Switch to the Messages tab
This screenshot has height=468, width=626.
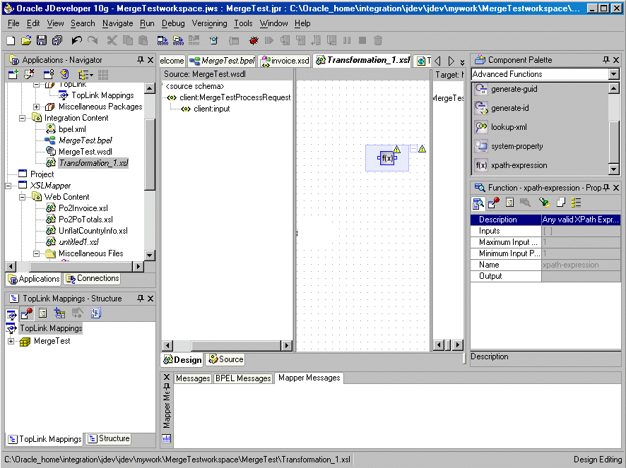(x=193, y=378)
